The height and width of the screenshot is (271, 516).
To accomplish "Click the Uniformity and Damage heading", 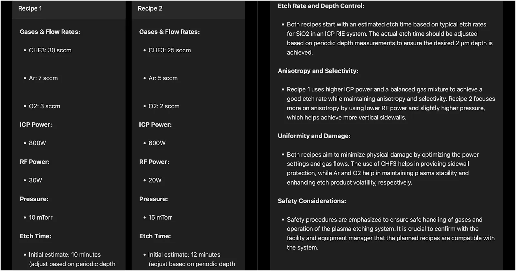I will pos(314,136).
